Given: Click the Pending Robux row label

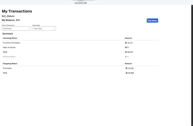Looking at the screenshot, I should click(x=9, y=57).
